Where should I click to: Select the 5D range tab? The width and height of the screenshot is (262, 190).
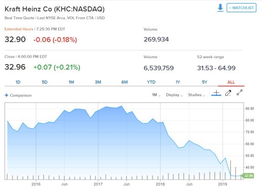point(45,82)
